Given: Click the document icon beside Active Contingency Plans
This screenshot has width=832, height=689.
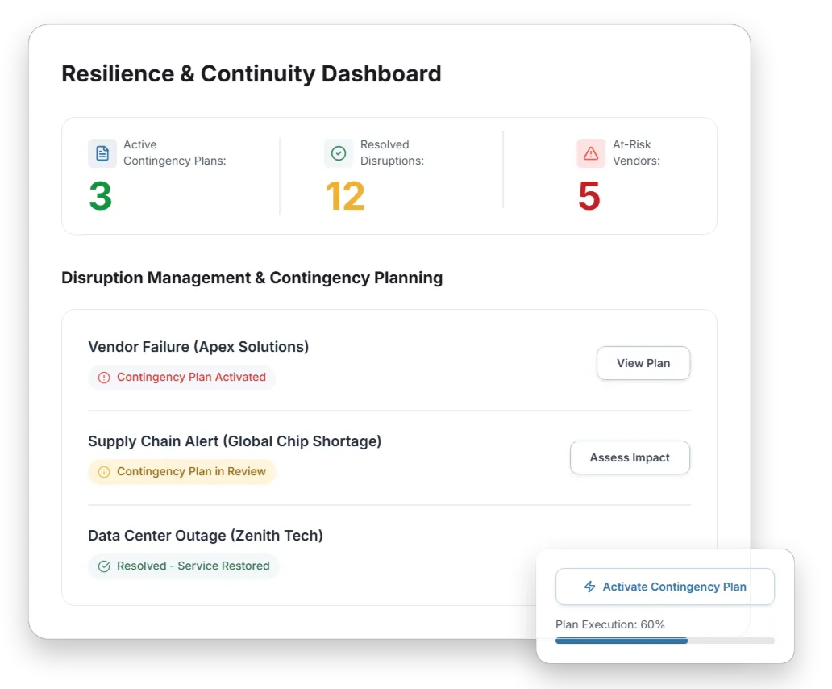Looking at the screenshot, I should (x=102, y=153).
